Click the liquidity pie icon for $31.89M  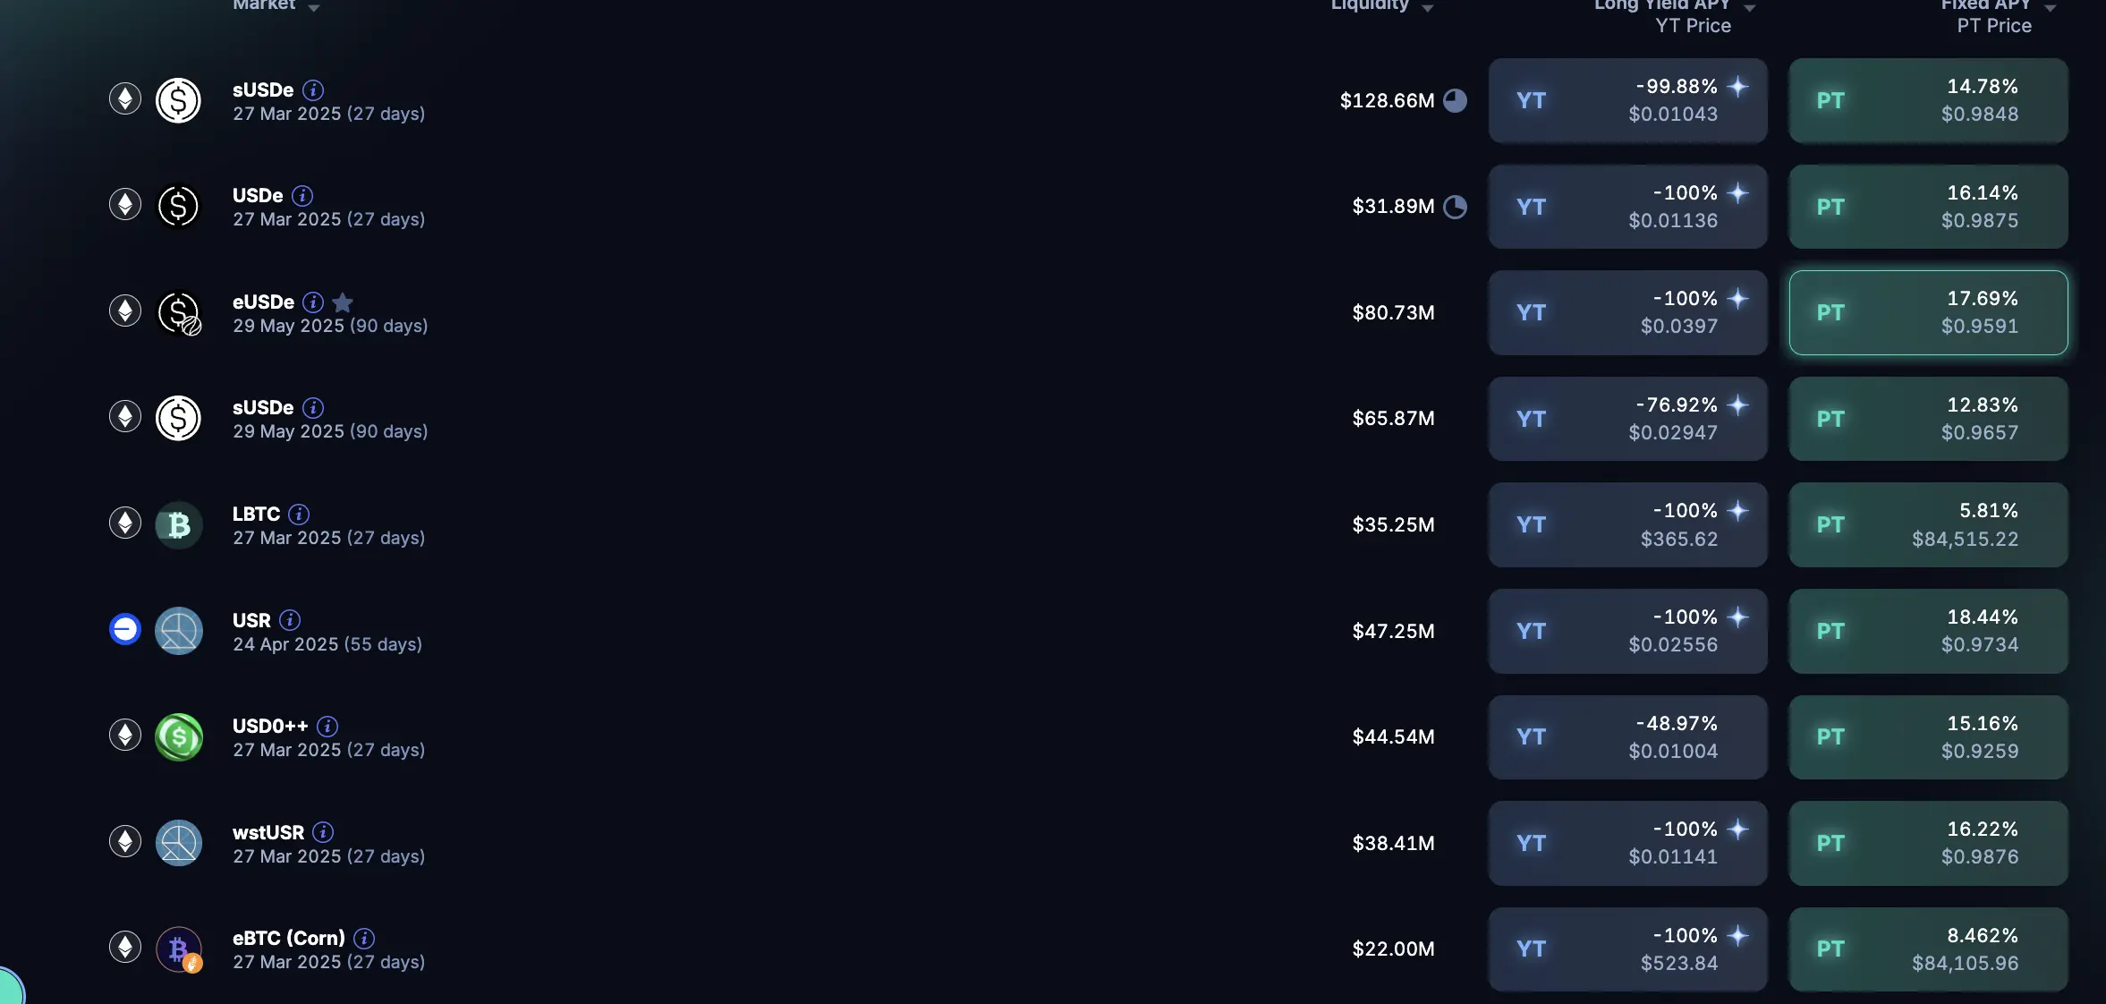1456,207
